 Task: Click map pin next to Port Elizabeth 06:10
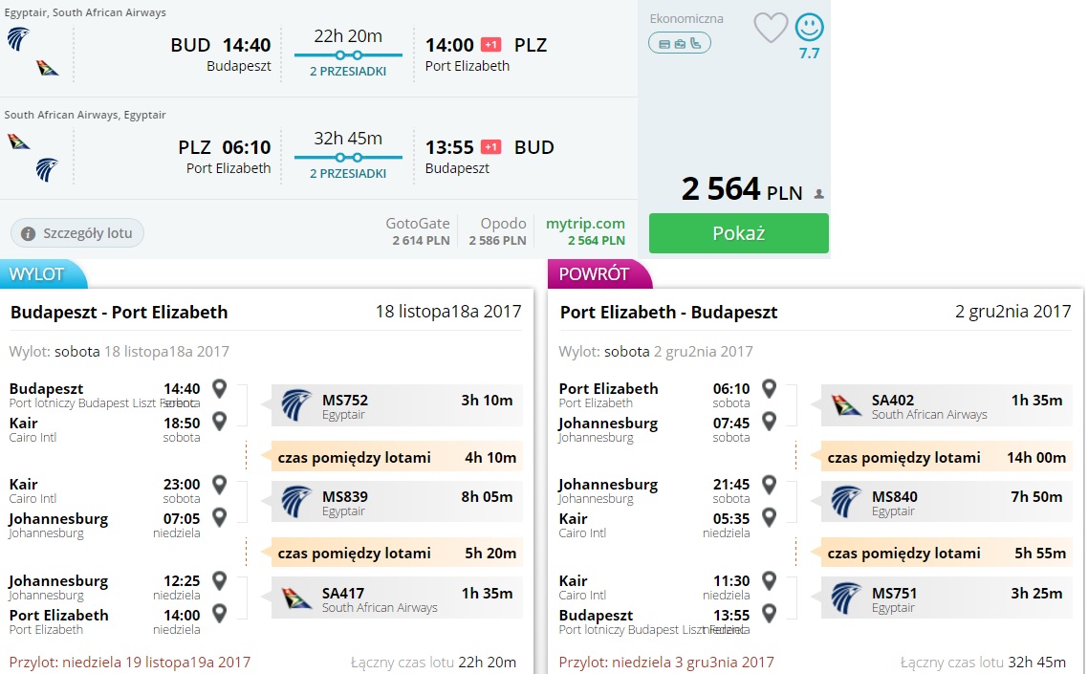coord(769,389)
